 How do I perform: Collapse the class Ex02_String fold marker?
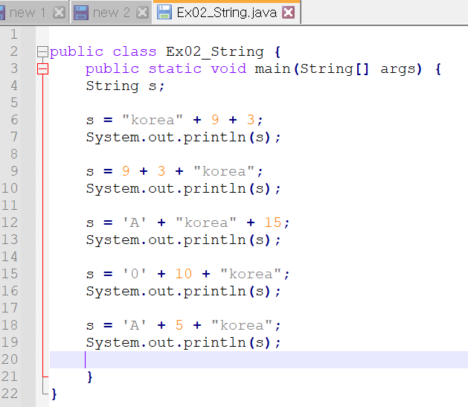[x=42, y=52]
